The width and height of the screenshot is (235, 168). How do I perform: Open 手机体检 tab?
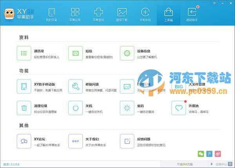click(145, 15)
